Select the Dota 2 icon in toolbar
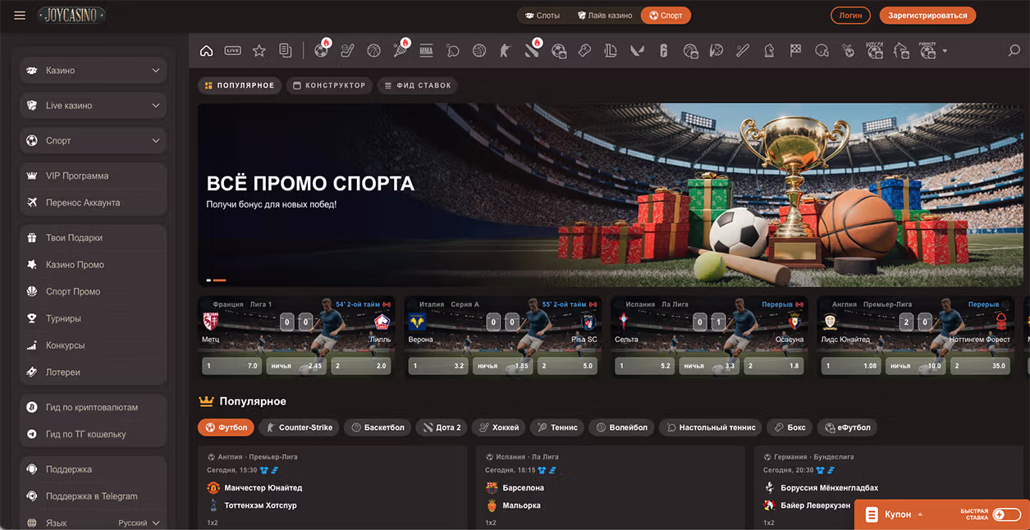Screen dimensions: 1030x530 click(532, 51)
